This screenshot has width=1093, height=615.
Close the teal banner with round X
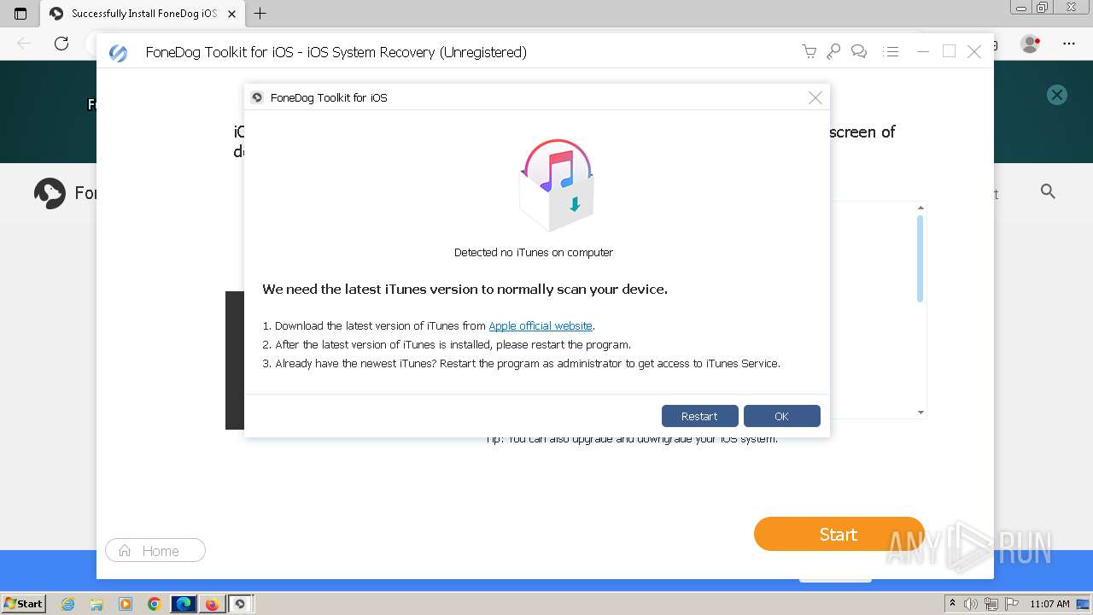click(x=1057, y=95)
